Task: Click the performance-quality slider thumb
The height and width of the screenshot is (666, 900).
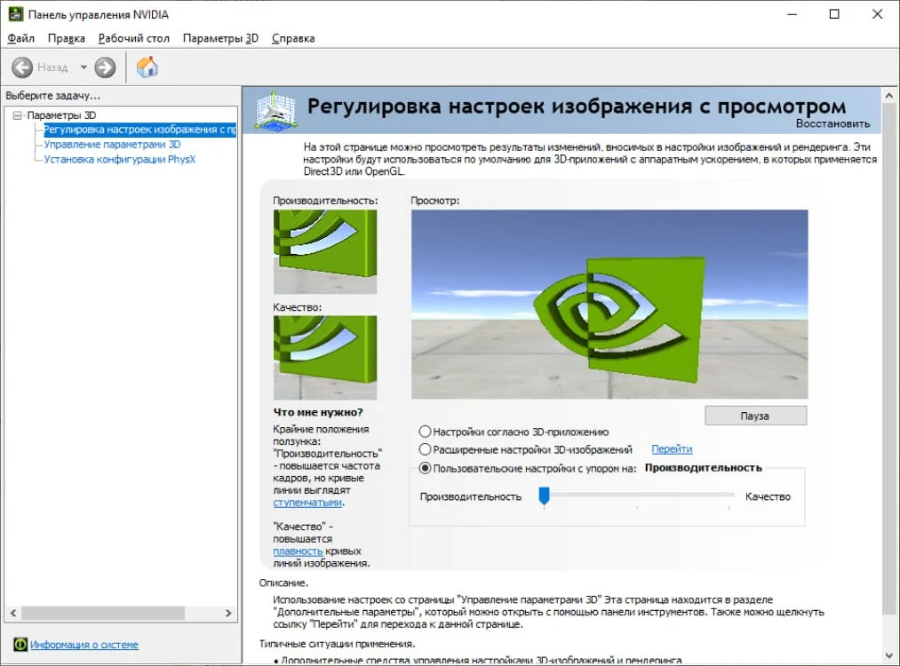Action: pyautogui.click(x=544, y=496)
